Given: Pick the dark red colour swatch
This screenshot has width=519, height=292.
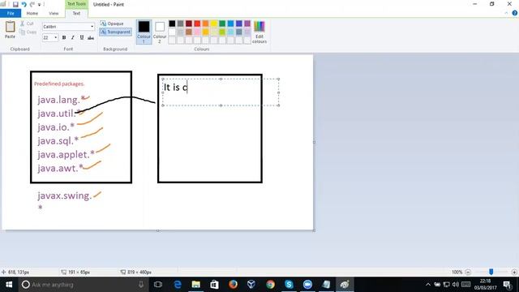Looking at the screenshot, I should (189, 24).
